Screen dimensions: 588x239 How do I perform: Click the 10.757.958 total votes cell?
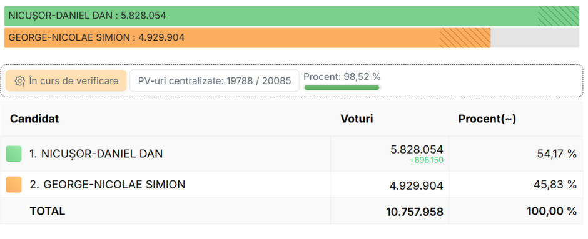(415, 212)
